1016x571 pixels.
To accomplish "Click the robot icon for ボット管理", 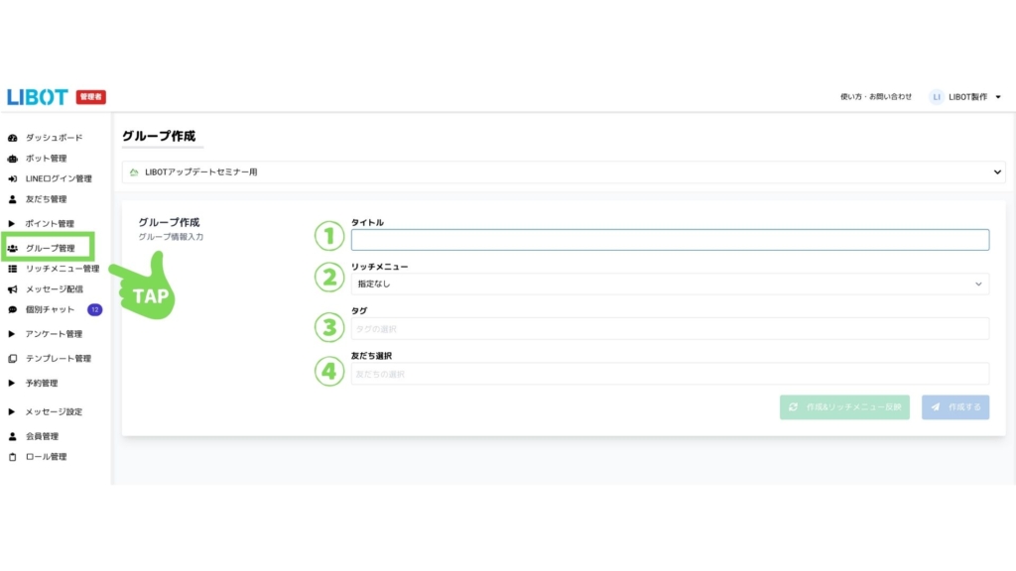I will [x=12, y=159].
